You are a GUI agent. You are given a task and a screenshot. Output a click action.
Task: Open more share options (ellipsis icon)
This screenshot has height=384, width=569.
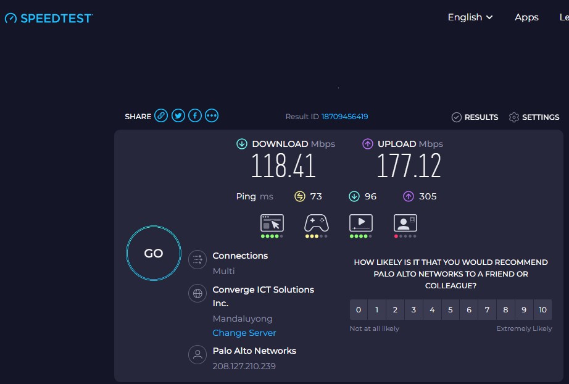click(x=212, y=116)
